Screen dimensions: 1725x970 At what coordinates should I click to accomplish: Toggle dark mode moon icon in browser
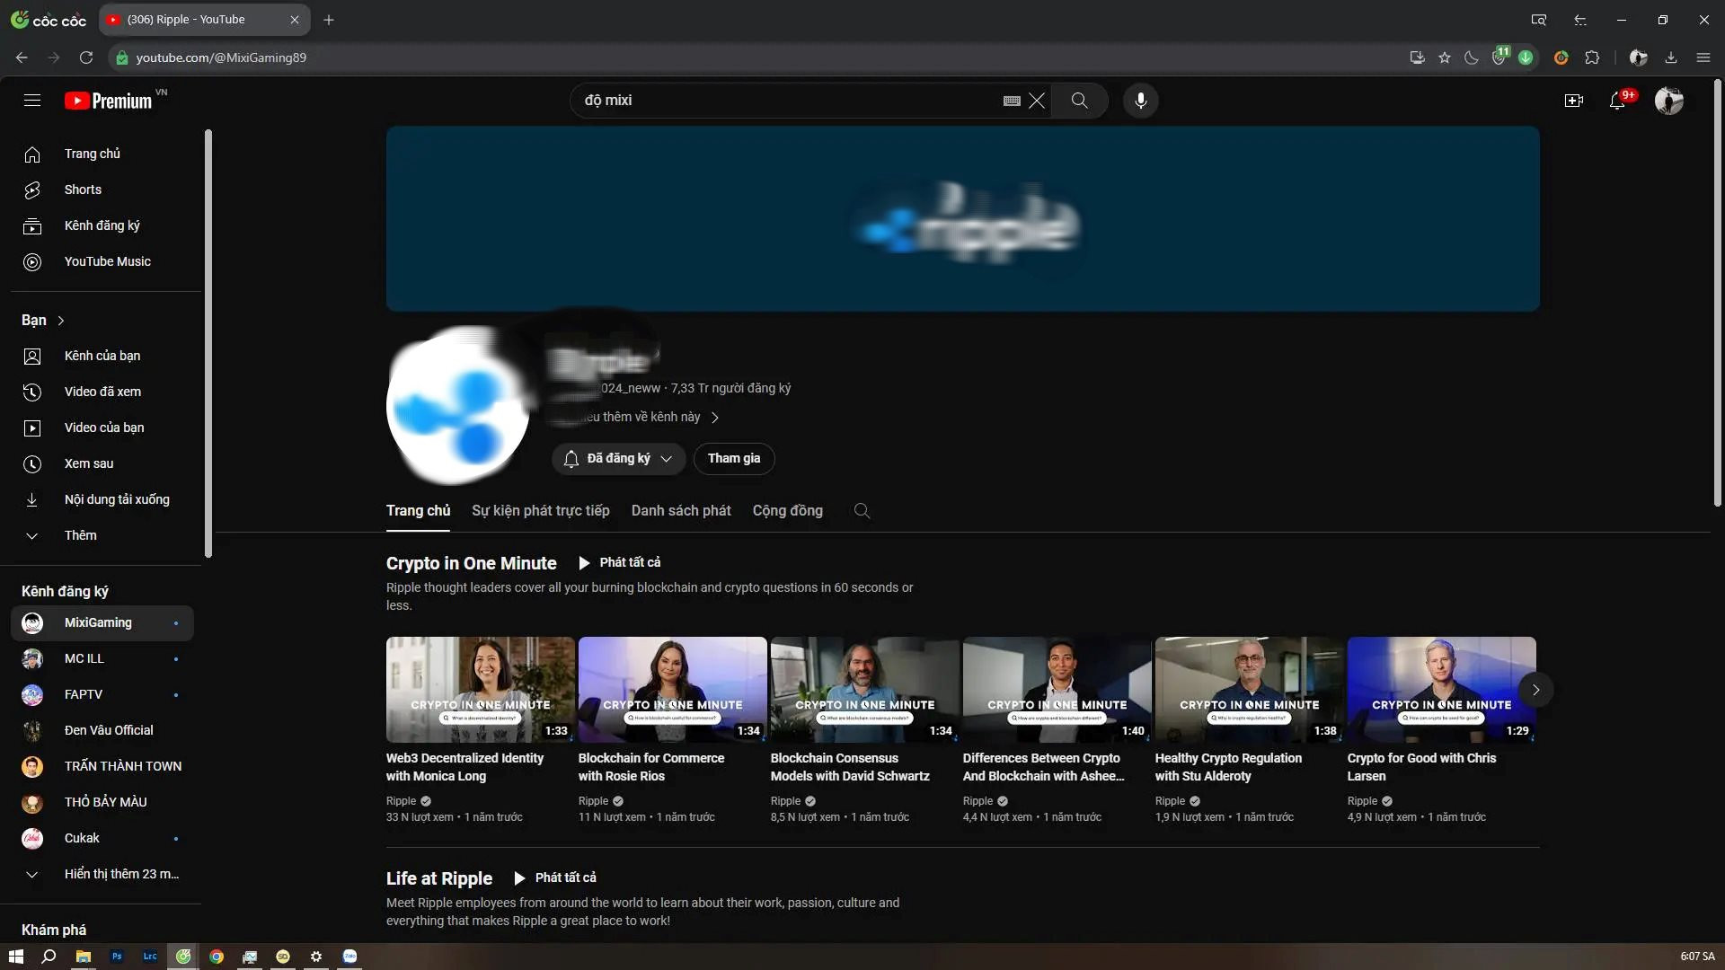1472,57
